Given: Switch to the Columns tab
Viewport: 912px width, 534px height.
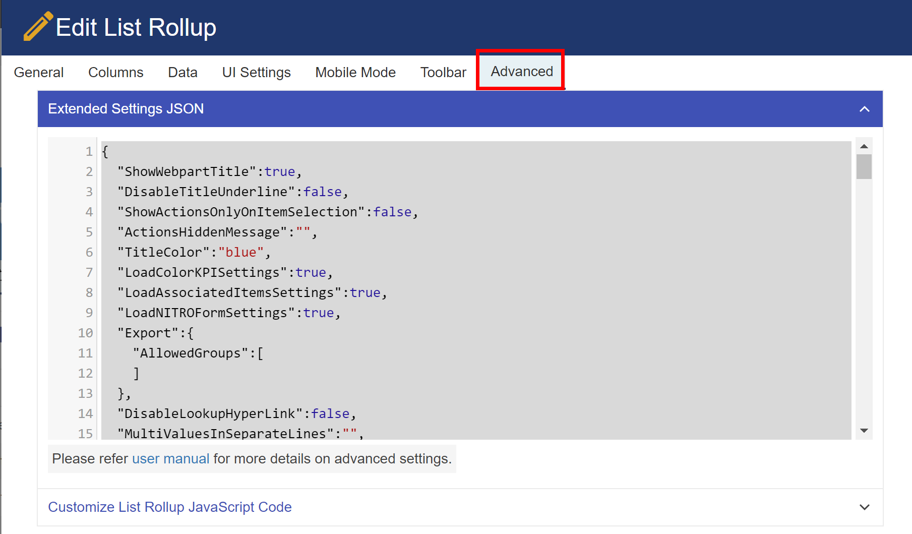Looking at the screenshot, I should click(116, 72).
